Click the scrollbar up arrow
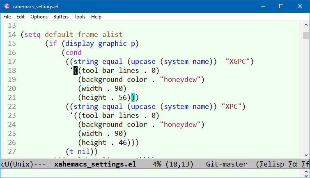310x178 pixels. [x=306, y=25]
